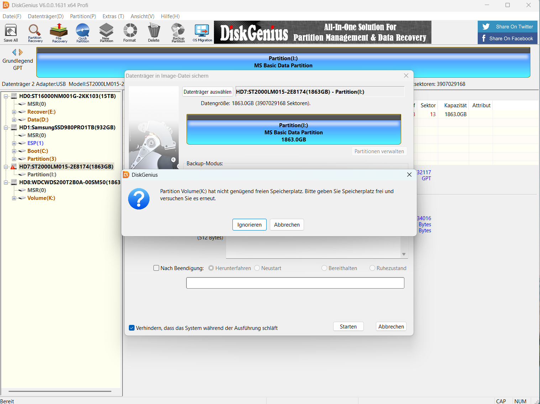
Task: Click Abbrechen in the free-space warning dialog
Action: tap(287, 224)
